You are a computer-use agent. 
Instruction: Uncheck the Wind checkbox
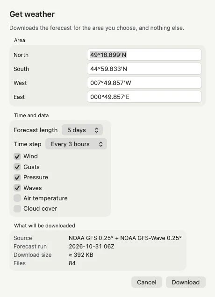point(17,156)
